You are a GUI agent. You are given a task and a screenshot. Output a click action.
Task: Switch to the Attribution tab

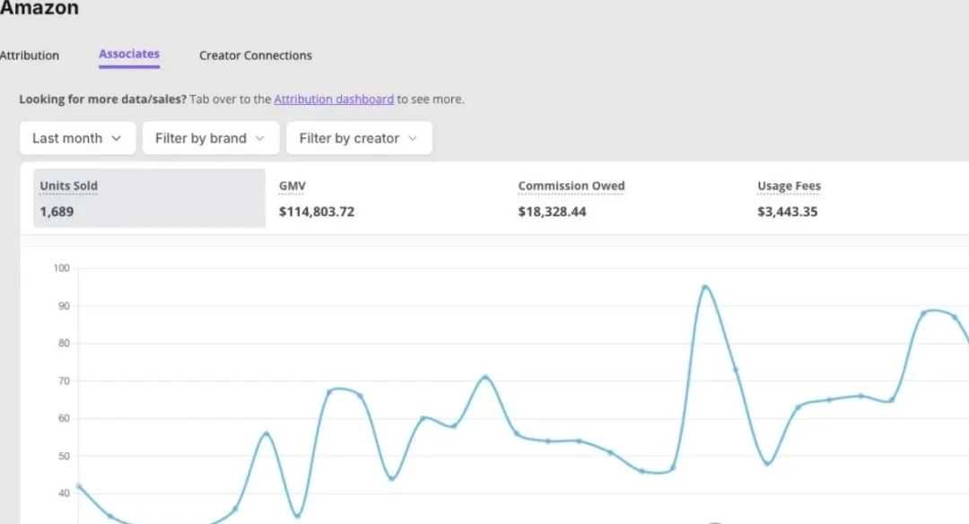pos(29,56)
